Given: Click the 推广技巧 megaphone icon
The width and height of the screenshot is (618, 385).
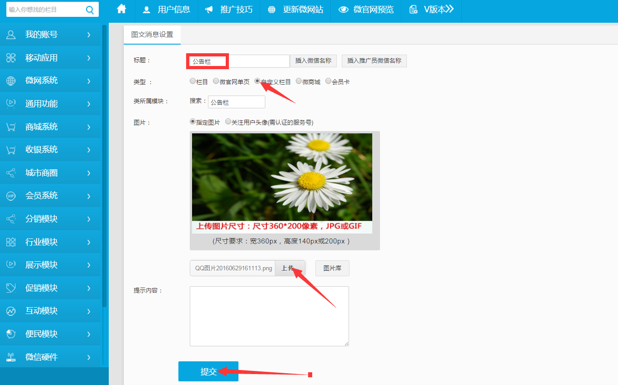Looking at the screenshot, I should [209, 10].
